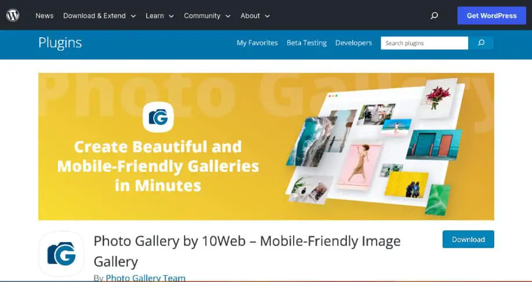This screenshot has height=282, width=532.
Task: Submit the plugin search magnifier button
Action: pyautogui.click(x=481, y=43)
